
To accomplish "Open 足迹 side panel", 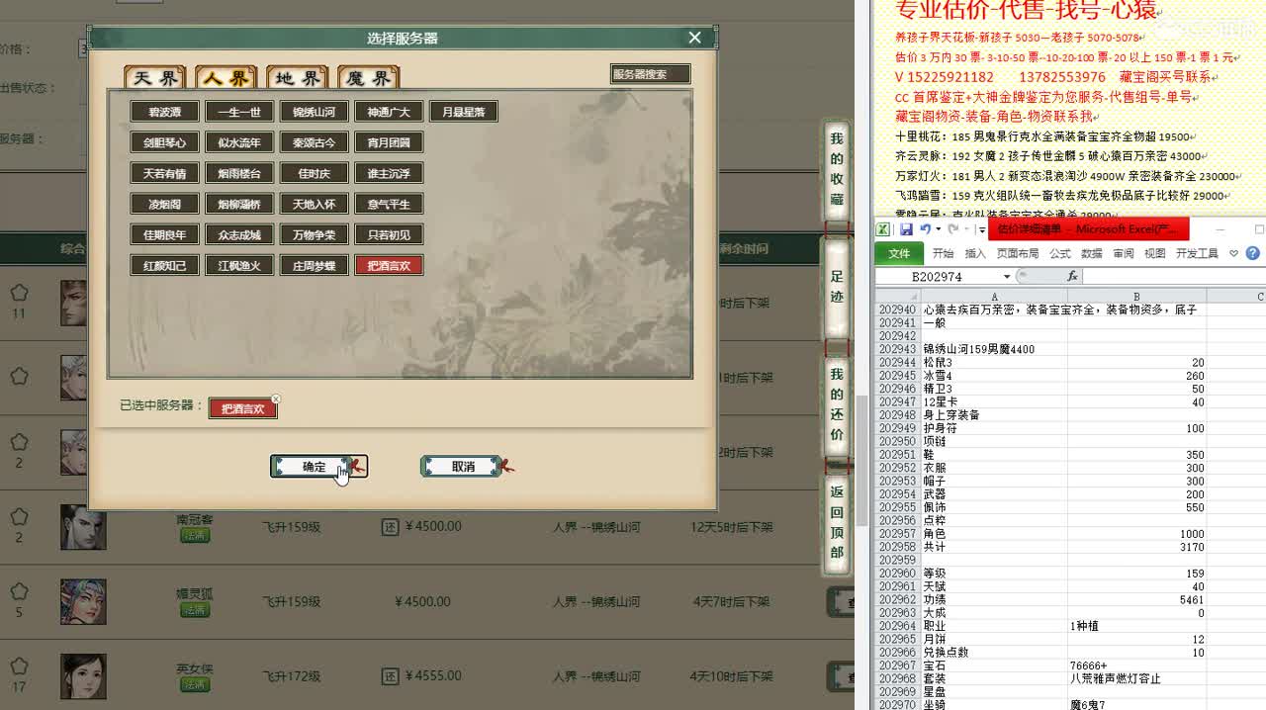I will point(837,288).
